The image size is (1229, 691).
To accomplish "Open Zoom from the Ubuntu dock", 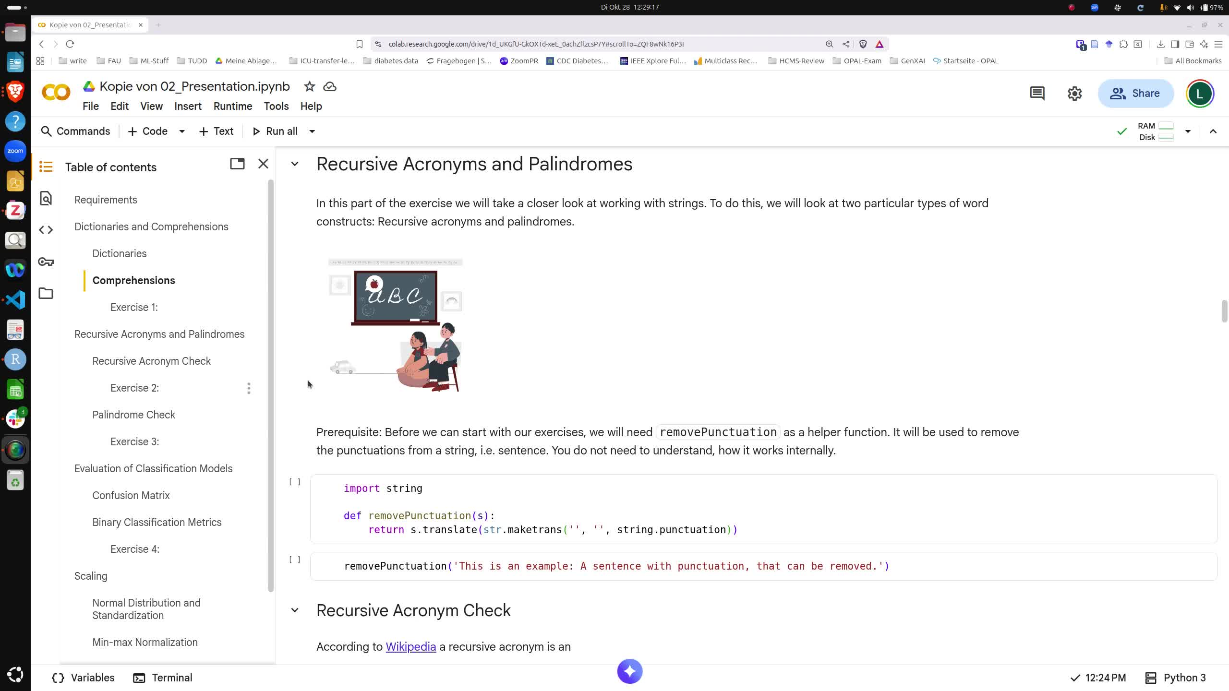I will click(15, 151).
